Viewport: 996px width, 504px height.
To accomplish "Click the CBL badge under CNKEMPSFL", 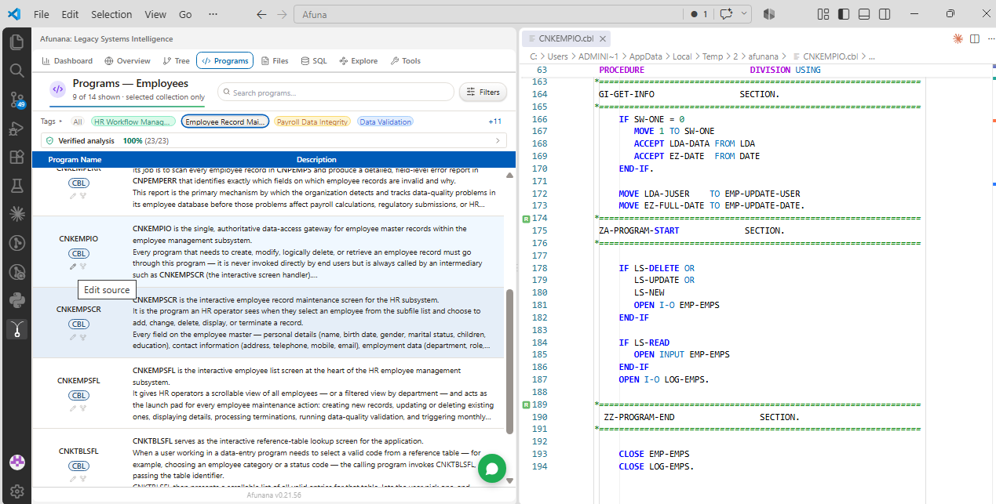I will (x=78, y=395).
